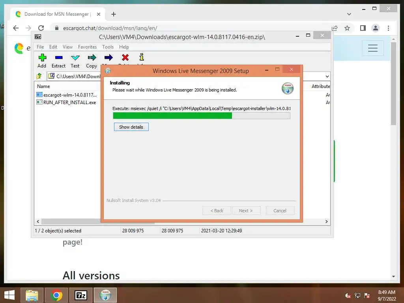Click the Copy tool in 7-Zip
Screen dimensions: 404x303
pyautogui.click(x=92, y=61)
